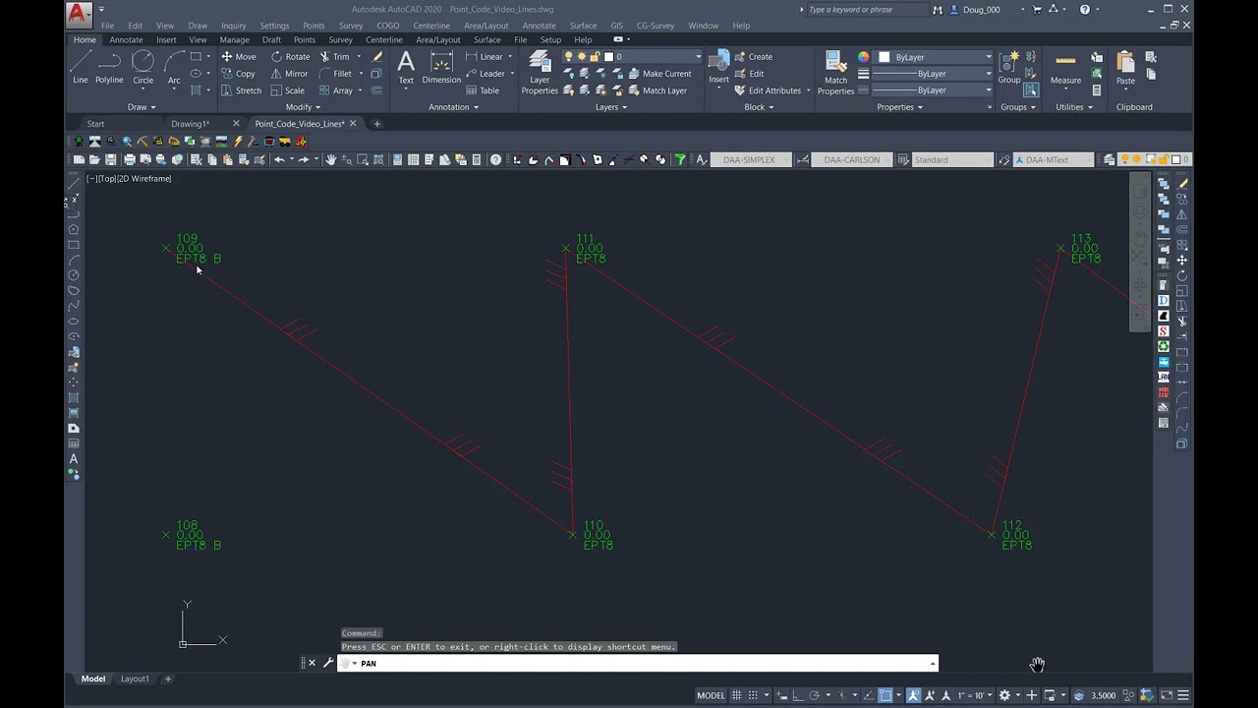Switch to the Insert ribbon tab

click(x=166, y=40)
